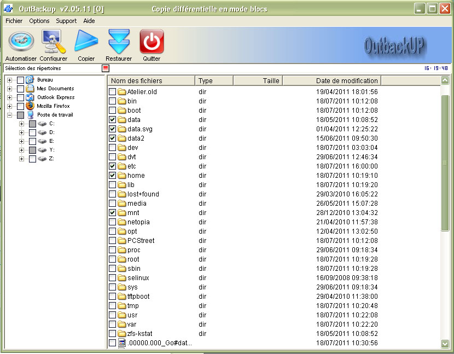Select the Poste de travail computer icon

pos(31,115)
